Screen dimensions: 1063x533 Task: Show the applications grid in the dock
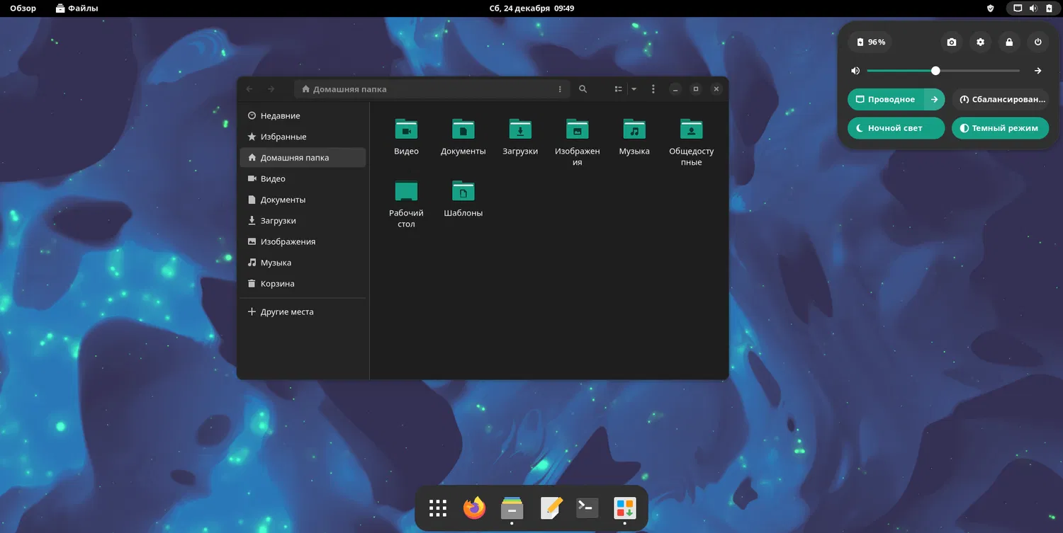point(437,508)
